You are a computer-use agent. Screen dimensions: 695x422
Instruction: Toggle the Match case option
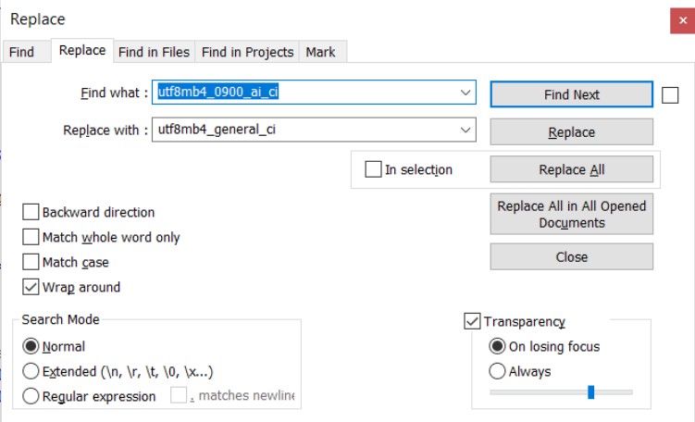tap(31, 262)
